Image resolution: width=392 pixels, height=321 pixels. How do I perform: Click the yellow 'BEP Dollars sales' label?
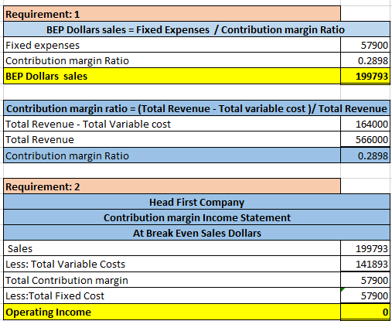pos(172,76)
